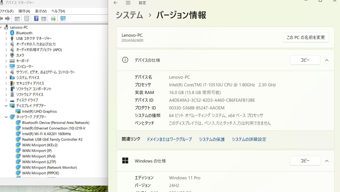Click the Intel(R) UHD Graphics adapter icon
The image size is (340, 192).
pyautogui.click(x=18, y=111)
